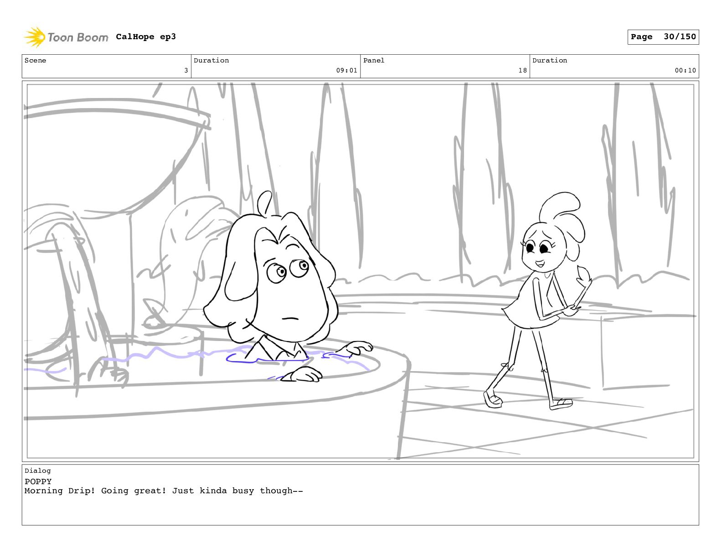
Task: Click the 'Scene' header label
Action: click(35, 60)
